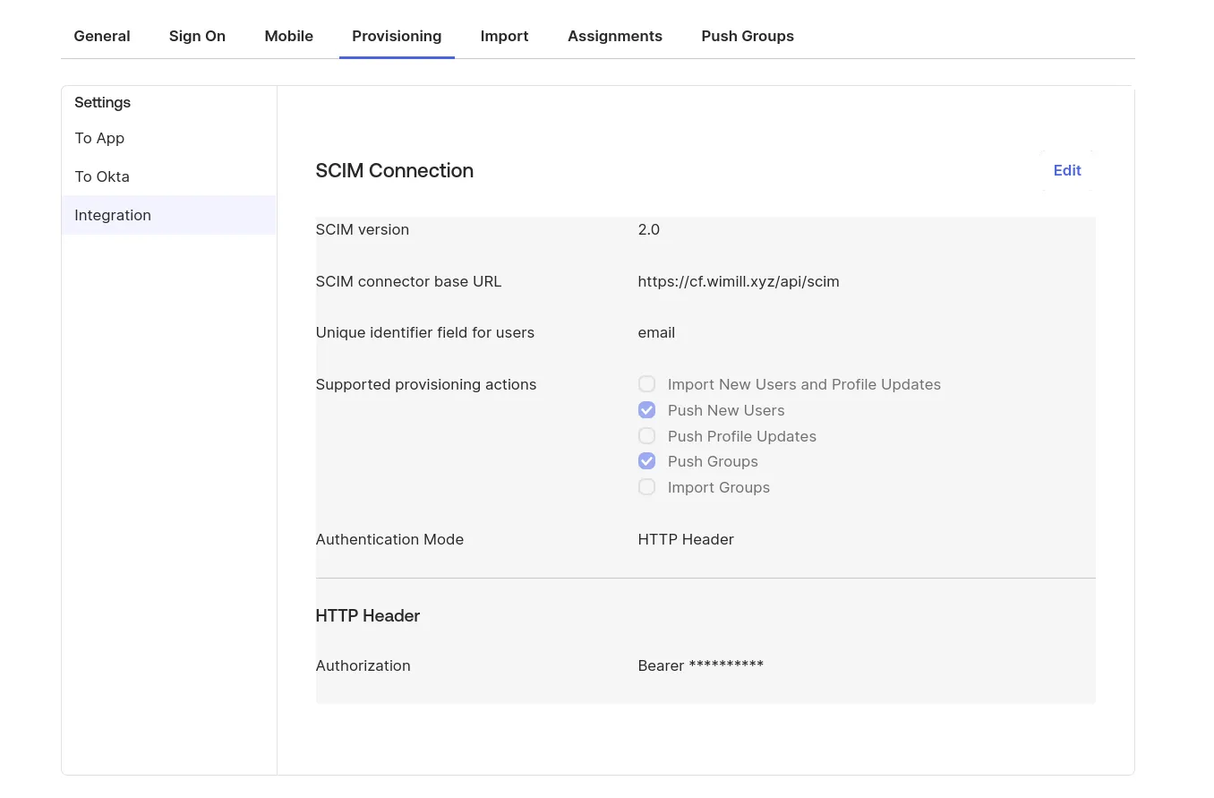Open the General tab

(102, 36)
